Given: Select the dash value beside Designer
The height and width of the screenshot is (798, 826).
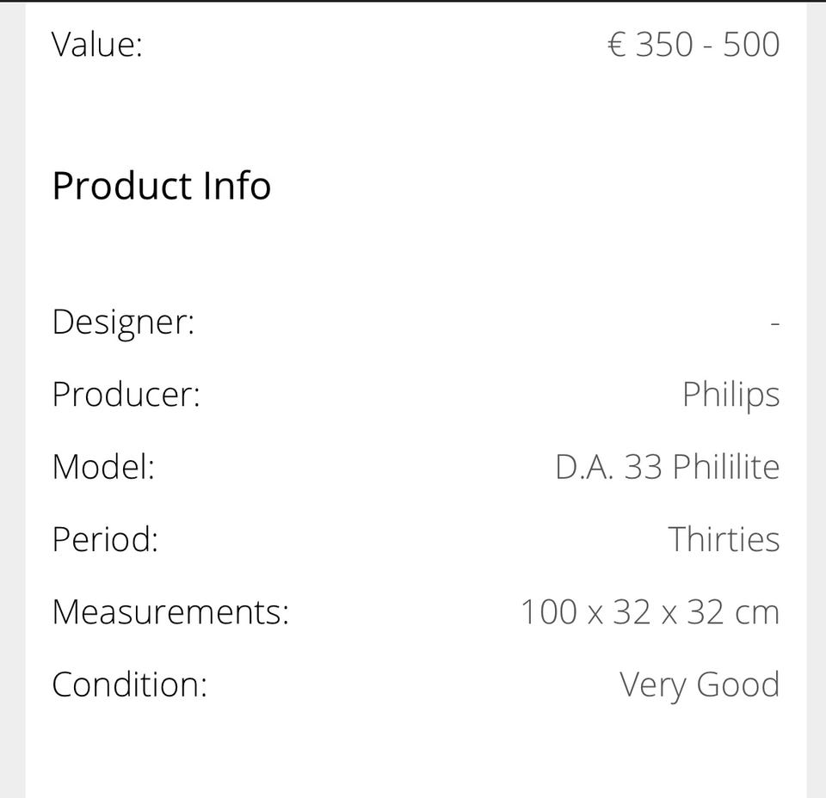Looking at the screenshot, I should [x=774, y=323].
